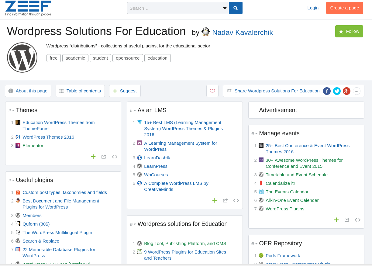Screen dimensions: 372x266
Task: Click the magnifier search button
Action: coord(236,8)
